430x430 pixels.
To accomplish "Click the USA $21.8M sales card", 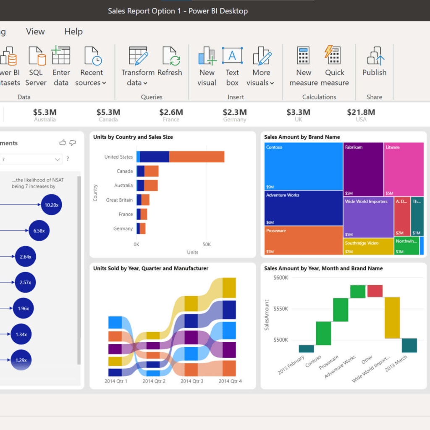I will pyautogui.click(x=361, y=115).
